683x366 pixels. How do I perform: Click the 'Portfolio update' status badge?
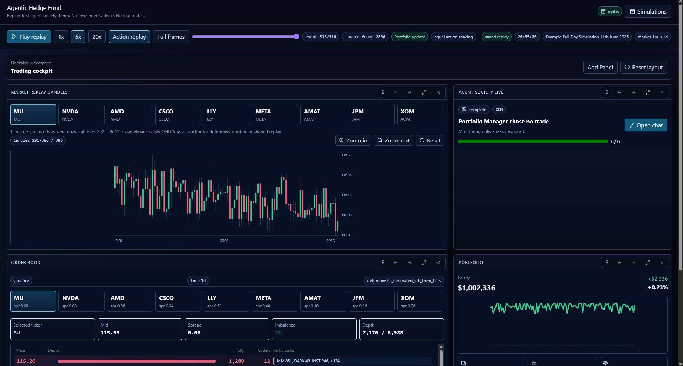pyautogui.click(x=410, y=37)
